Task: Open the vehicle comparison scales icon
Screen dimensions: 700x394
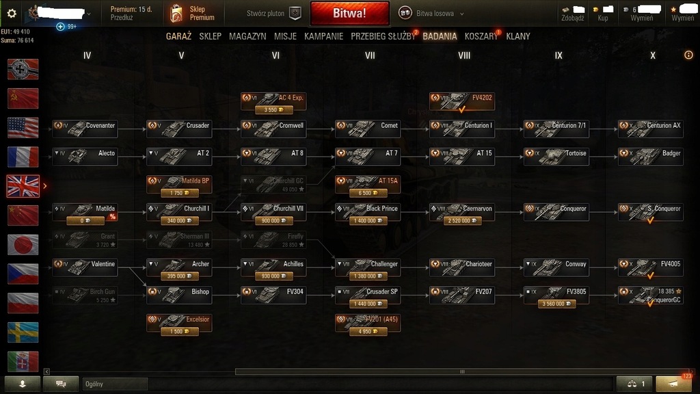Action: 632,384
